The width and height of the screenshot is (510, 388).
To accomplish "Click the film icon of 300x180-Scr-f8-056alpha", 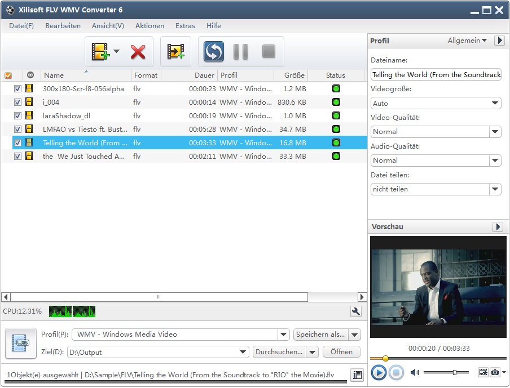I will pyautogui.click(x=29, y=88).
